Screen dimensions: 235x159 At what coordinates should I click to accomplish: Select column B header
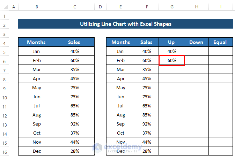click(x=36, y=7)
